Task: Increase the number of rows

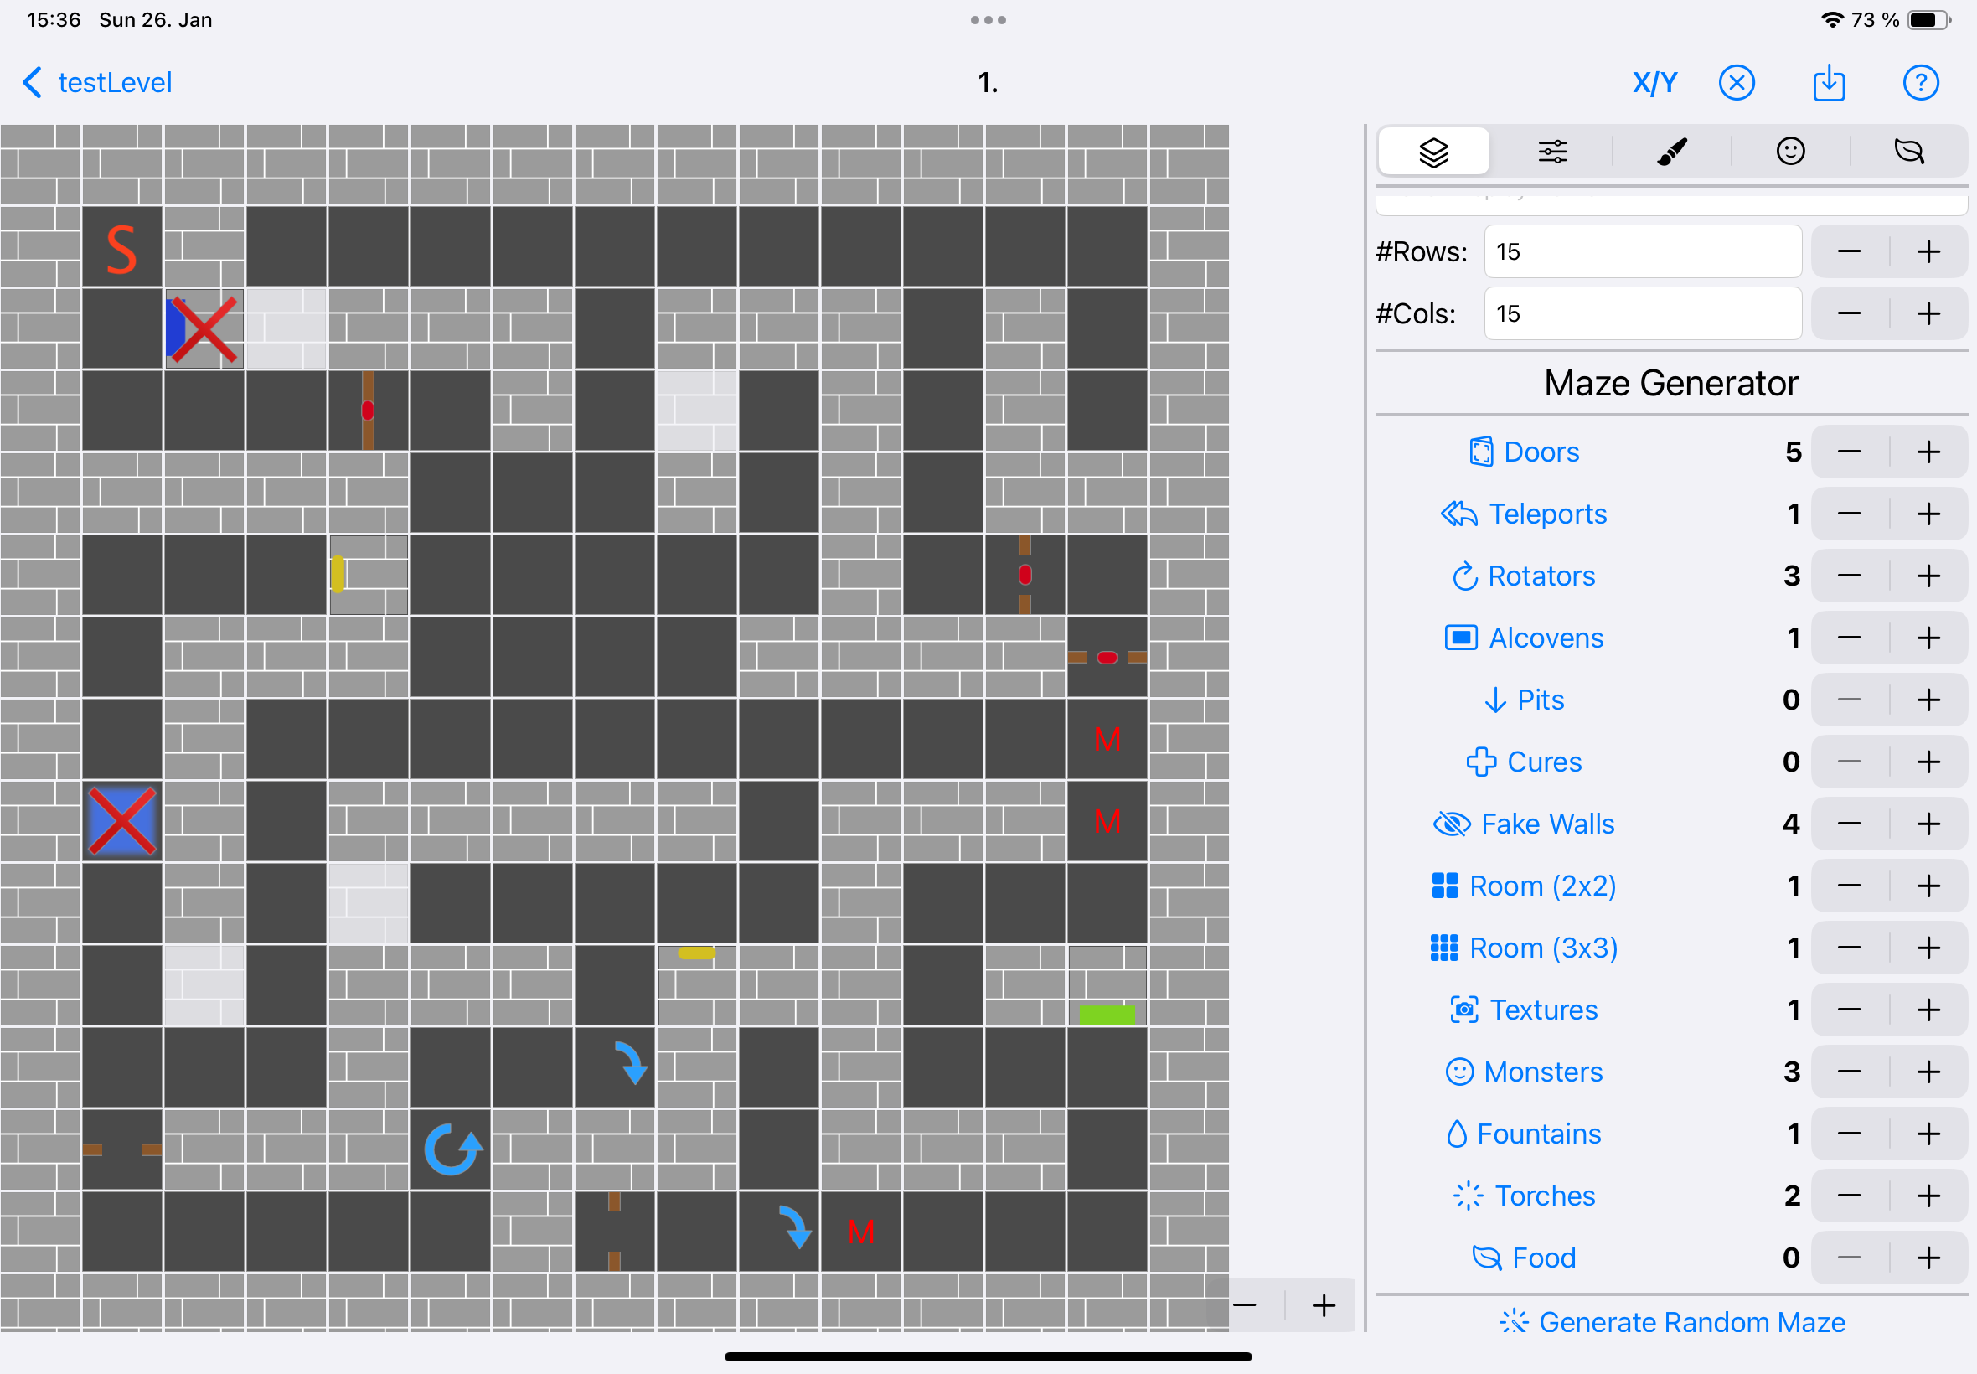Action: [x=1928, y=251]
